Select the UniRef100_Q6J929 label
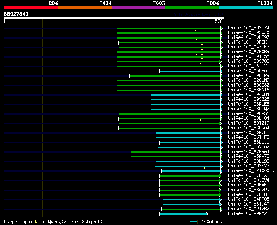277x225 pixels. [x=248, y=66]
